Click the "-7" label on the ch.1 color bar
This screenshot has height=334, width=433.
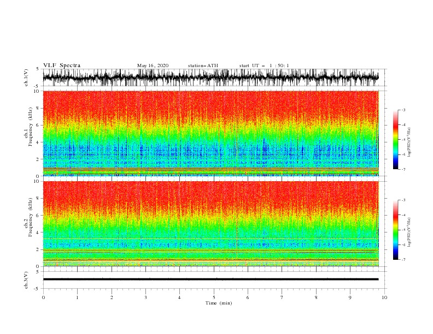pos(403,170)
